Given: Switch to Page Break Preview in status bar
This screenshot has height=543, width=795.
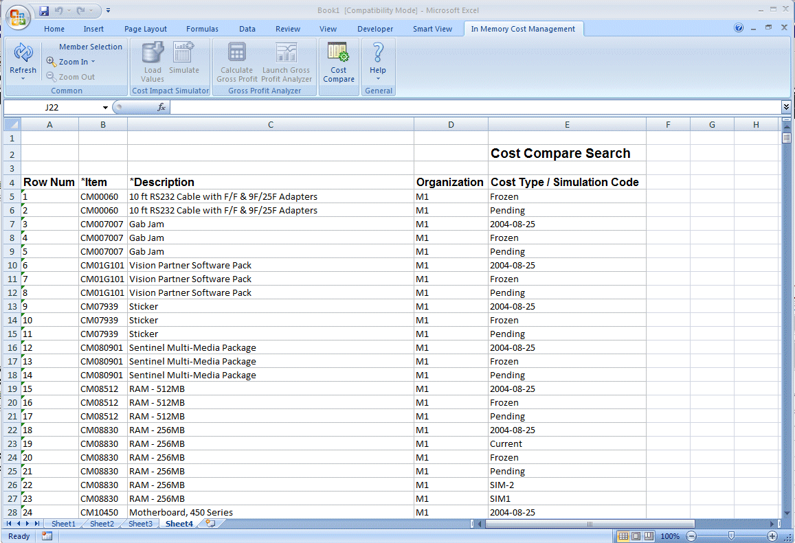Looking at the screenshot, I should pos(648,536).
